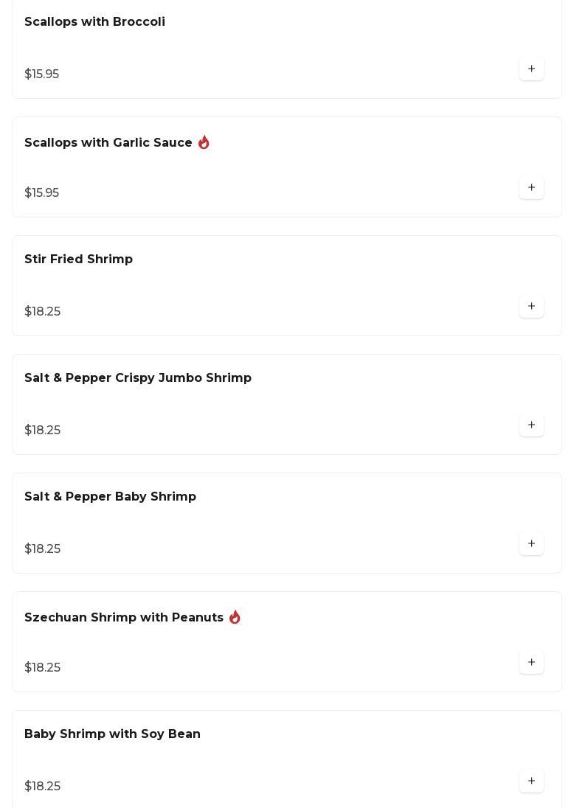
Task: Click $18.25 price under Stir Fried Shrimp
Action: point(43,312)
